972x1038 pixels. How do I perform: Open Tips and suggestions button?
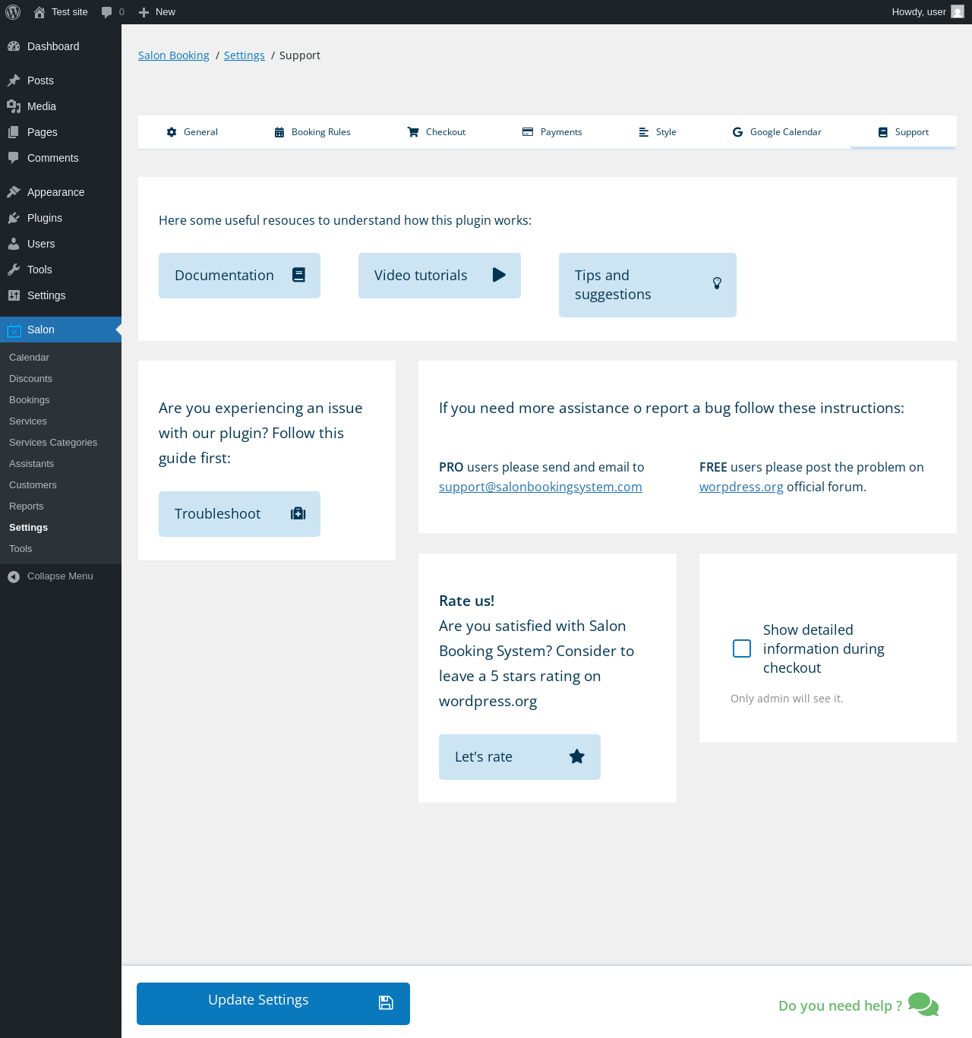click(648, 285)
